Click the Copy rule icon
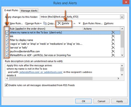This screenshot has height=107, width=131. point(45,24)
